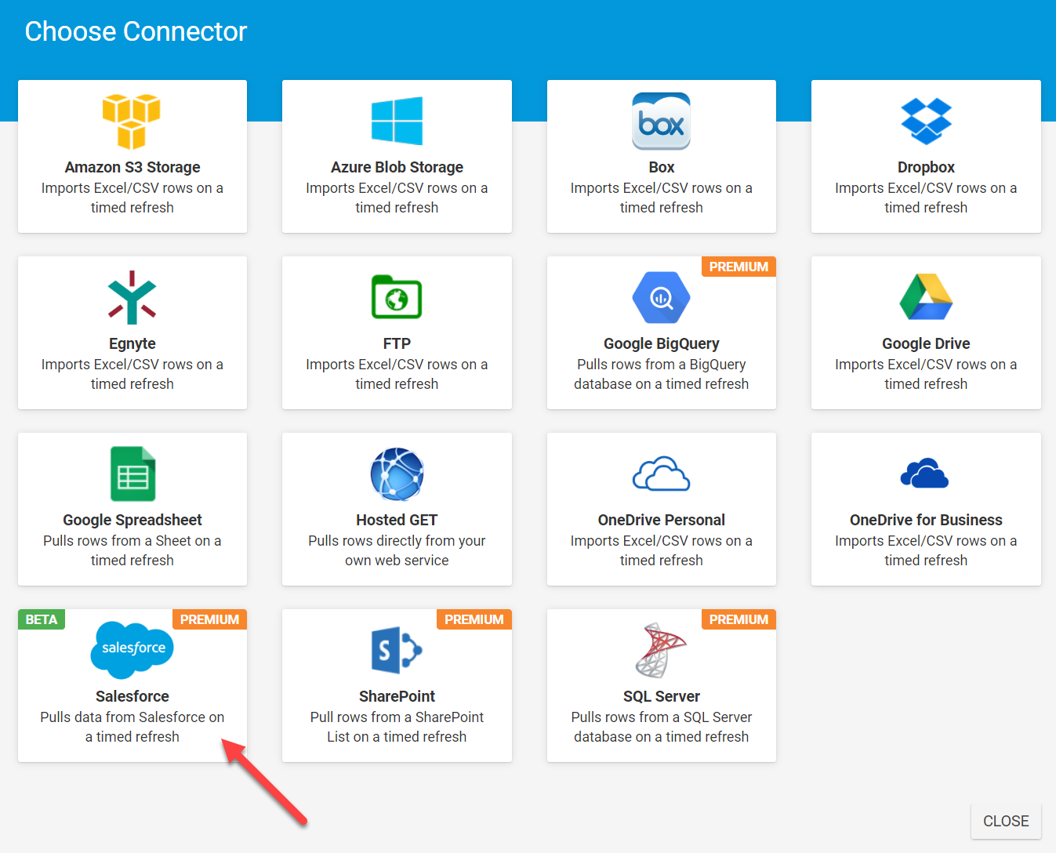
Task: Select the OneDrive Personal title
Action: pos(662,520)
